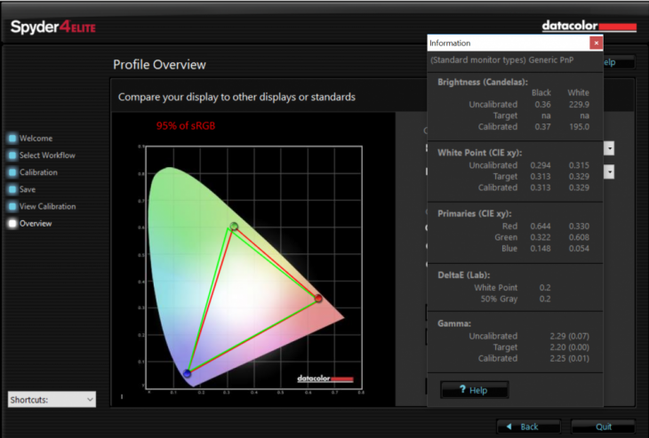This screenshot has width=649, height=438.
Task: Click the View Calibration step indicator icon
Action: tap(12, 206)
